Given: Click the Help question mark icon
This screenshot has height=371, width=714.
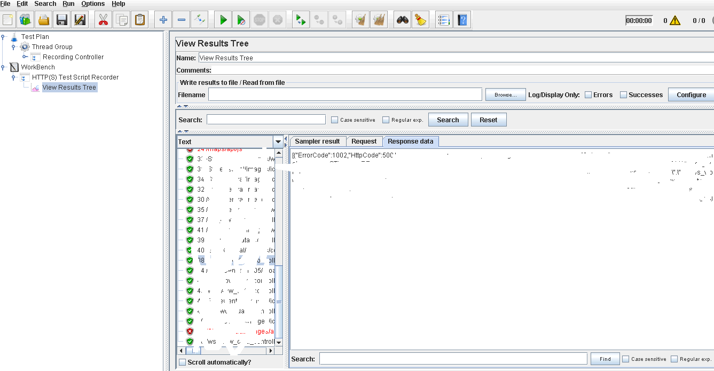Looking at the screenshot, I should [x=462, y=20].
